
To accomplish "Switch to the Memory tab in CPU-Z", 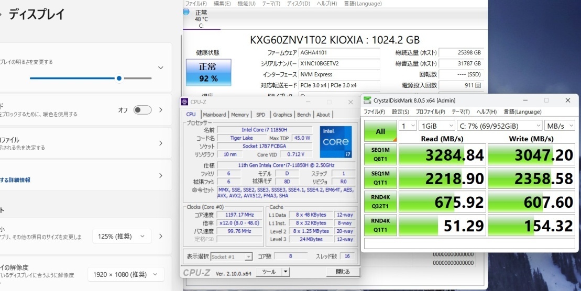I will coord(239,115).
